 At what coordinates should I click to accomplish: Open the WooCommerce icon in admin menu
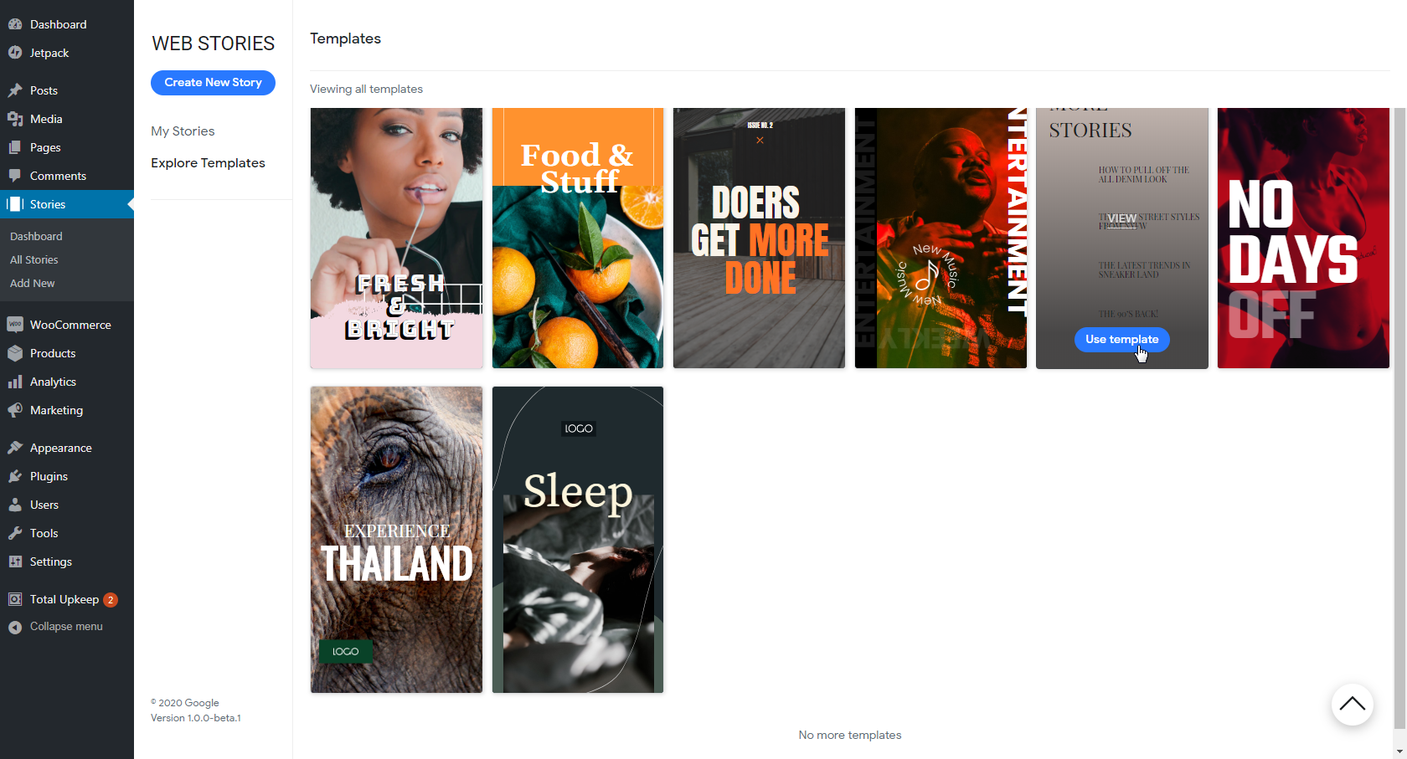coord(15,325)
